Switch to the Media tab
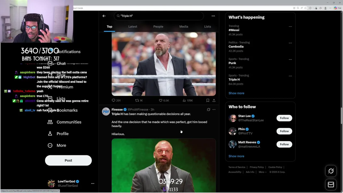Screen dimensions: 343x193 tap(184, 27)
